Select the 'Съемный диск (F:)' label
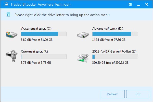153x102 pixels. [34, 52]
